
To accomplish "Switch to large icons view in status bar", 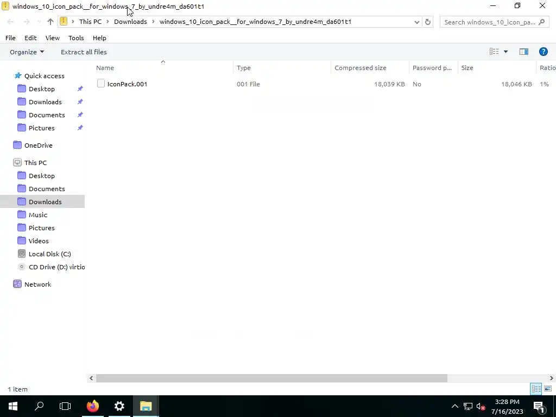I will [547, 389].
